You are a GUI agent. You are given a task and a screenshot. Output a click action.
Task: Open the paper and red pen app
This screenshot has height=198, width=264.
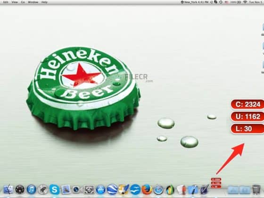pyautogui.click(x=181, y=190)
